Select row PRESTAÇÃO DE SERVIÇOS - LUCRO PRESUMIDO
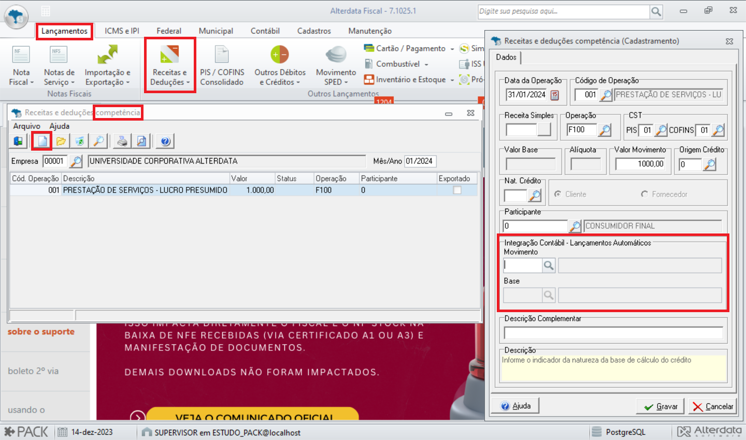 click(243, 190)
